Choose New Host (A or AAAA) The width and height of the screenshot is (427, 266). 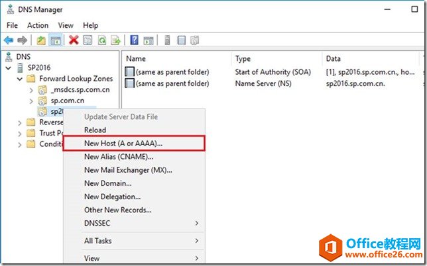134,143
